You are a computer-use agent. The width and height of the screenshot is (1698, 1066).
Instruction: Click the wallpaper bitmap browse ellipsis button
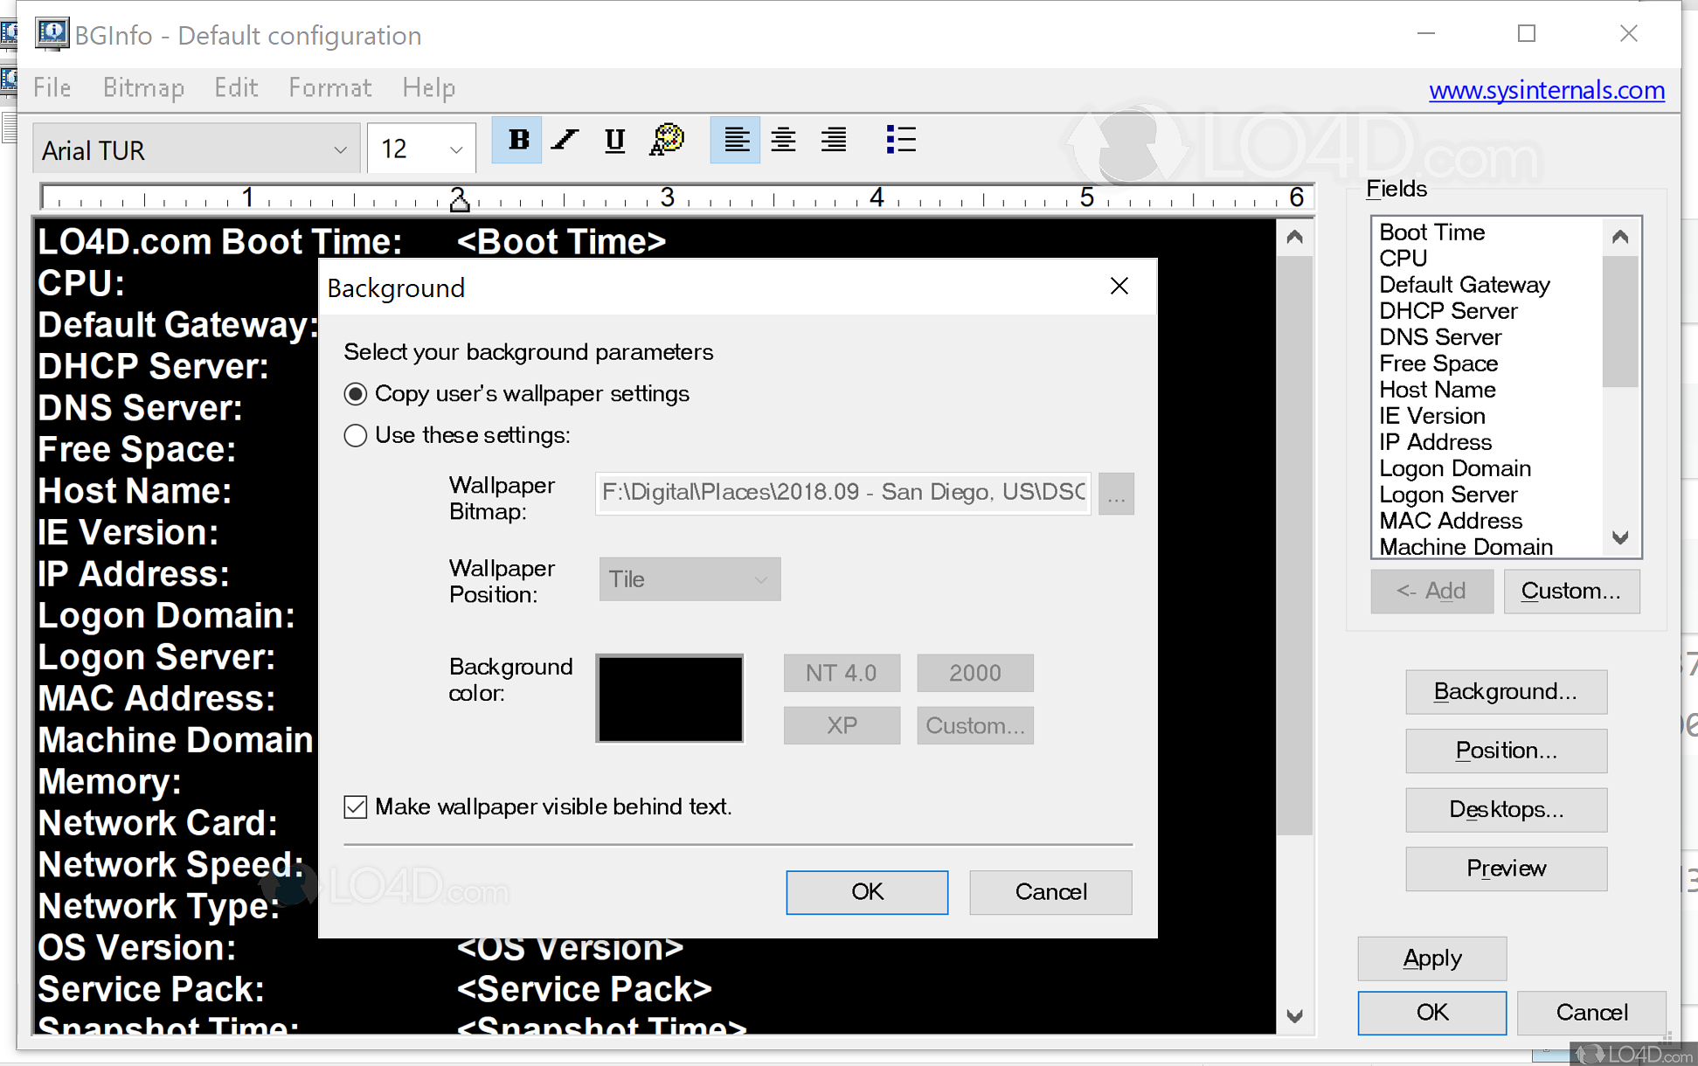1116,494
